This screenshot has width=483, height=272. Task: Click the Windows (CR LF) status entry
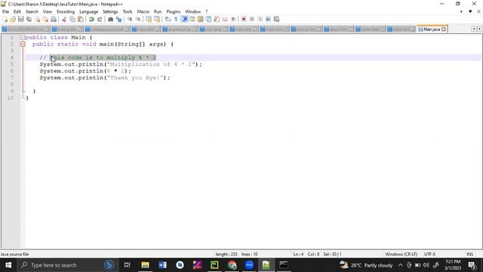(401, 254)
